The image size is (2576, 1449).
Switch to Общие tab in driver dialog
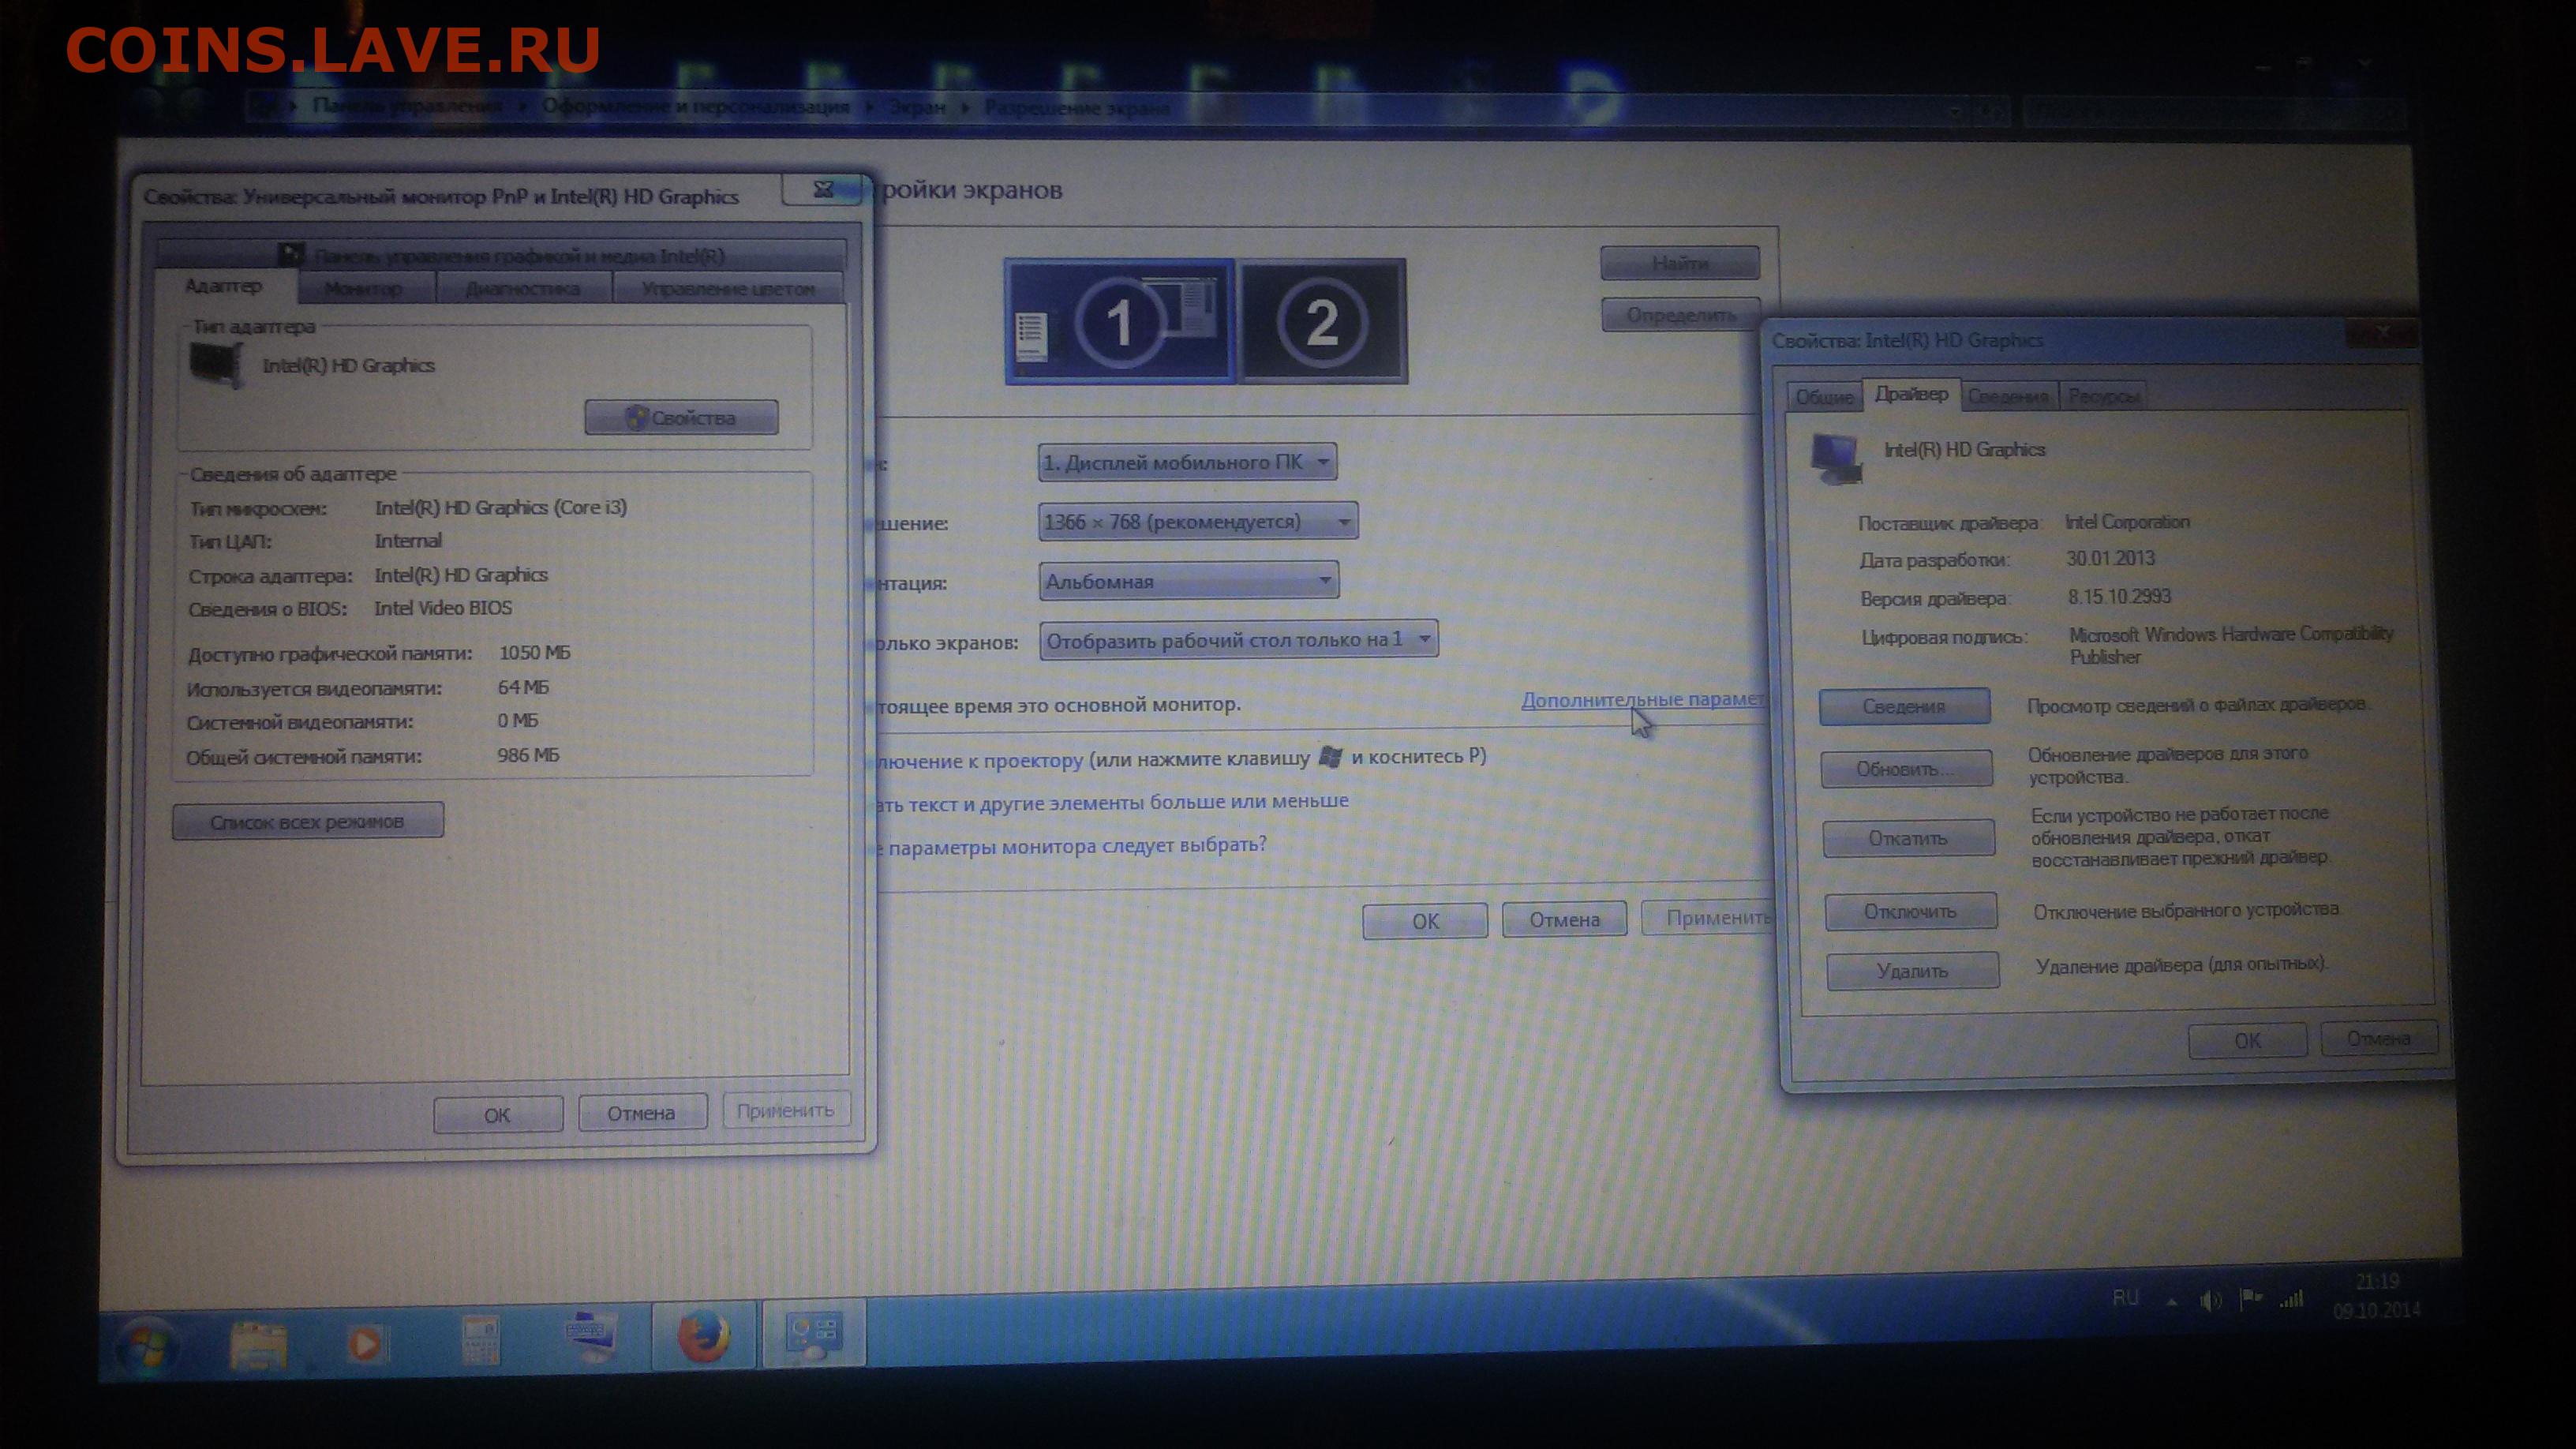(1824, 397)
